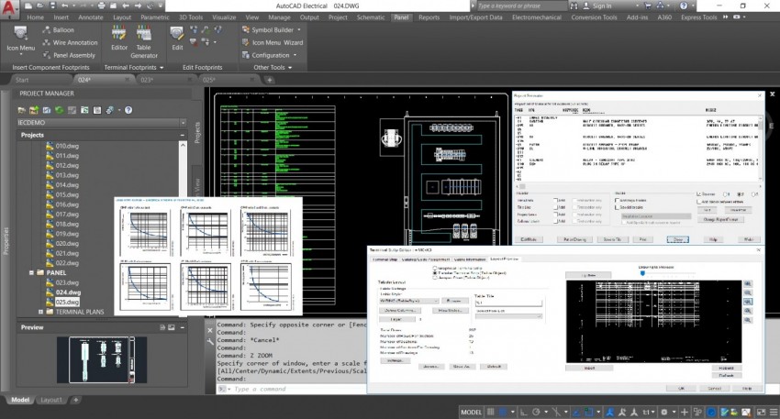Collapse the Projects section with the minus button

(182, 135)
